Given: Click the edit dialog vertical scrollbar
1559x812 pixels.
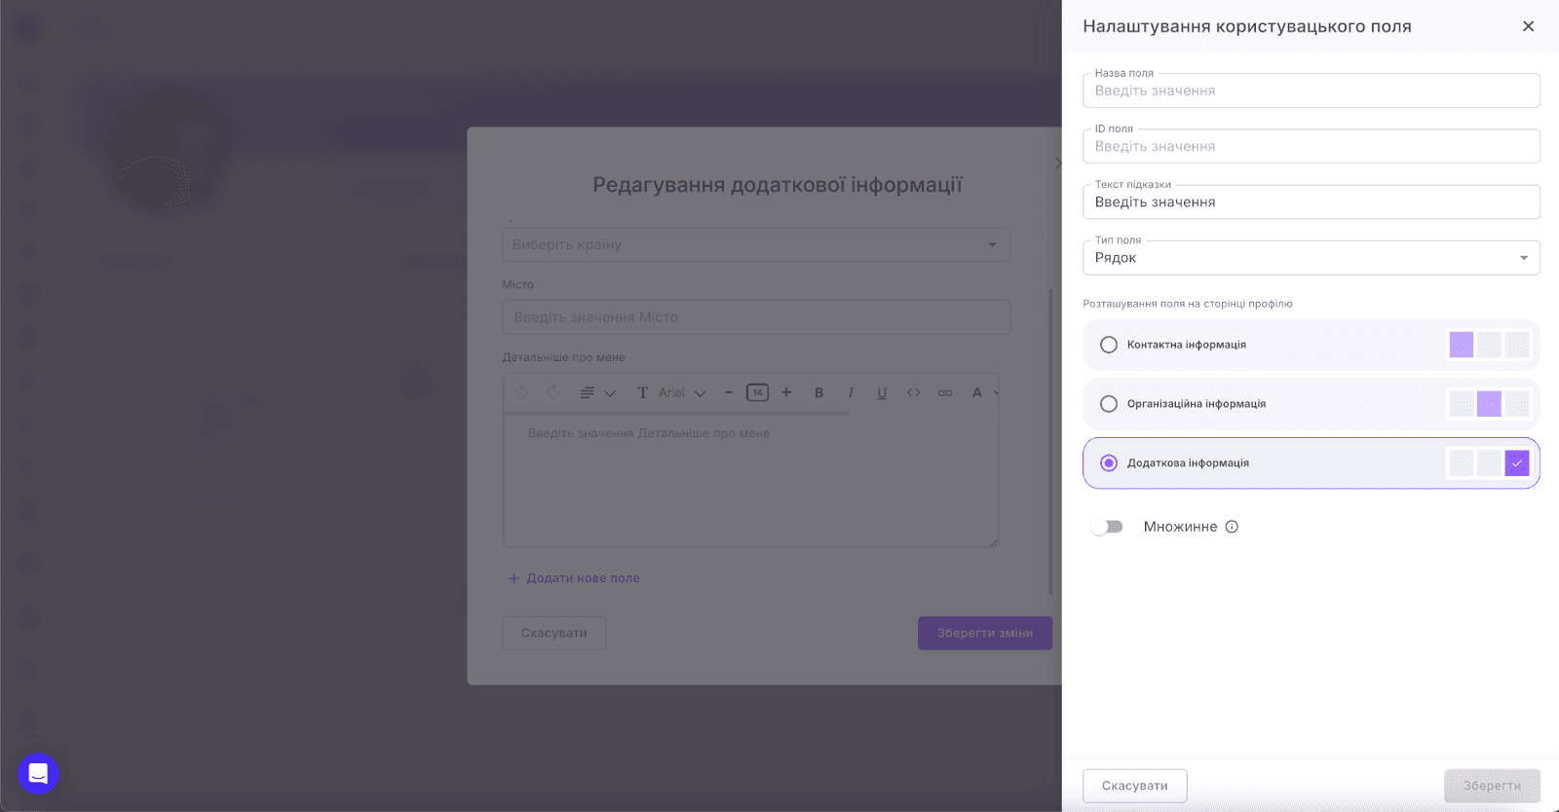Looking at the screenshot, I should pyautogui.click(x=1050, y=441).
